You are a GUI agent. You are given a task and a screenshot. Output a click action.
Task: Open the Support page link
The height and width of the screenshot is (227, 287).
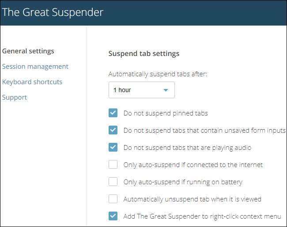point(15,97)
